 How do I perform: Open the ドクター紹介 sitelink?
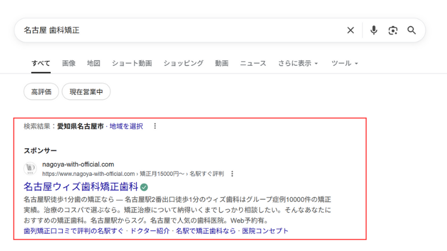coord(150,231)
